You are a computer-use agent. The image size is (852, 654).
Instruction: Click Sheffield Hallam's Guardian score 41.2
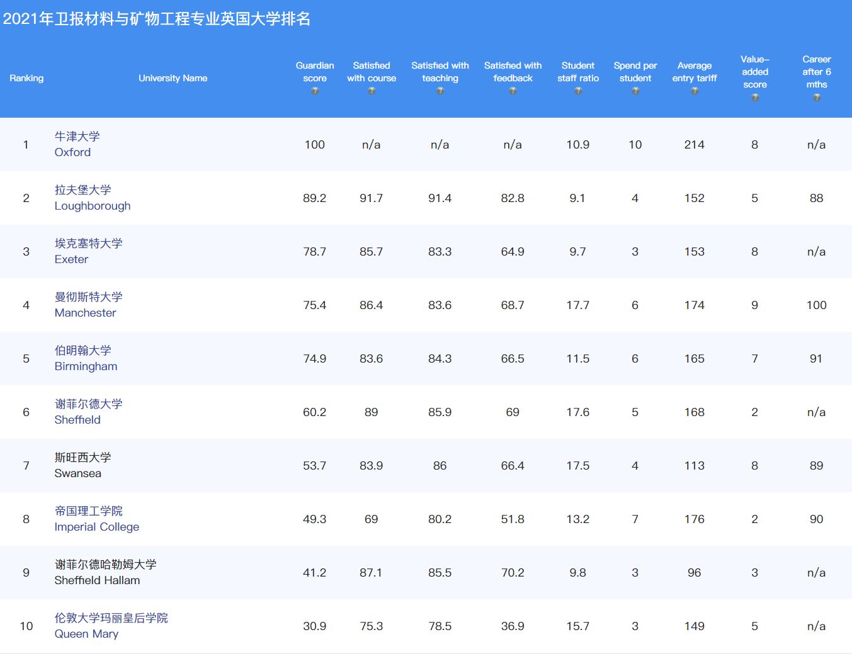[x=315, y=573]
